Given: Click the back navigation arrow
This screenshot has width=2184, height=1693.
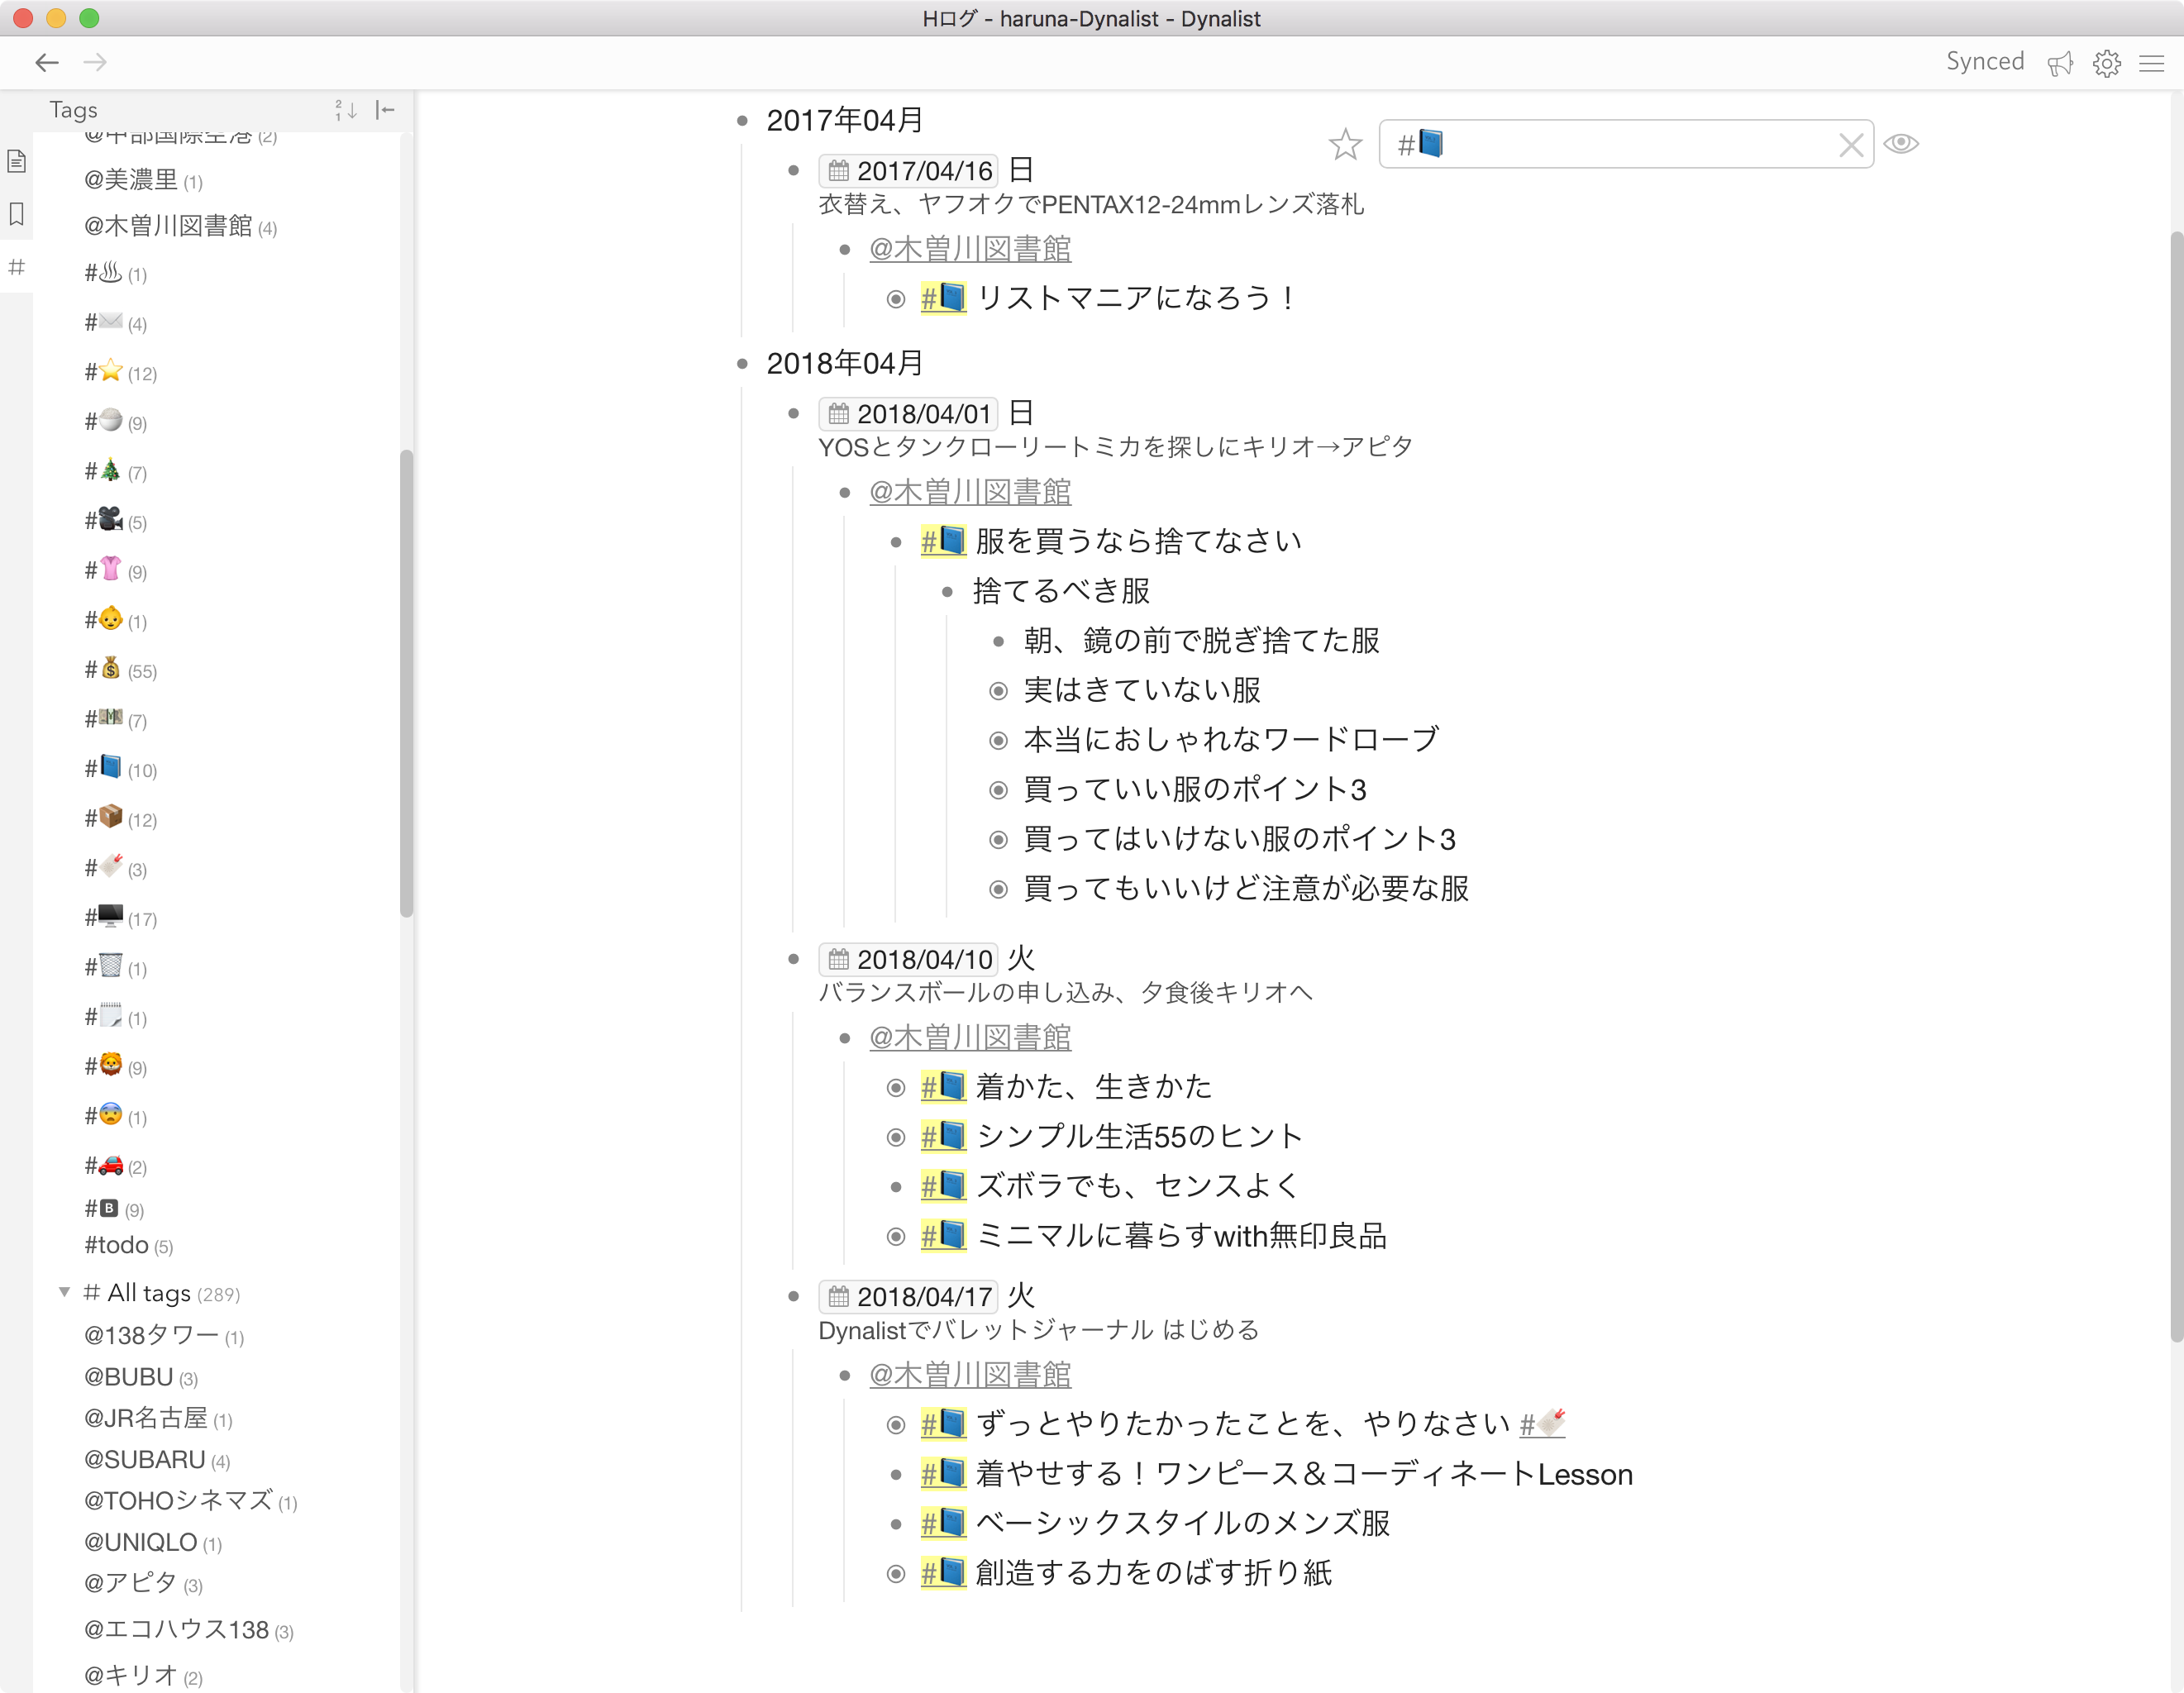Looking at the screenshot, I should tap(46, 62).
